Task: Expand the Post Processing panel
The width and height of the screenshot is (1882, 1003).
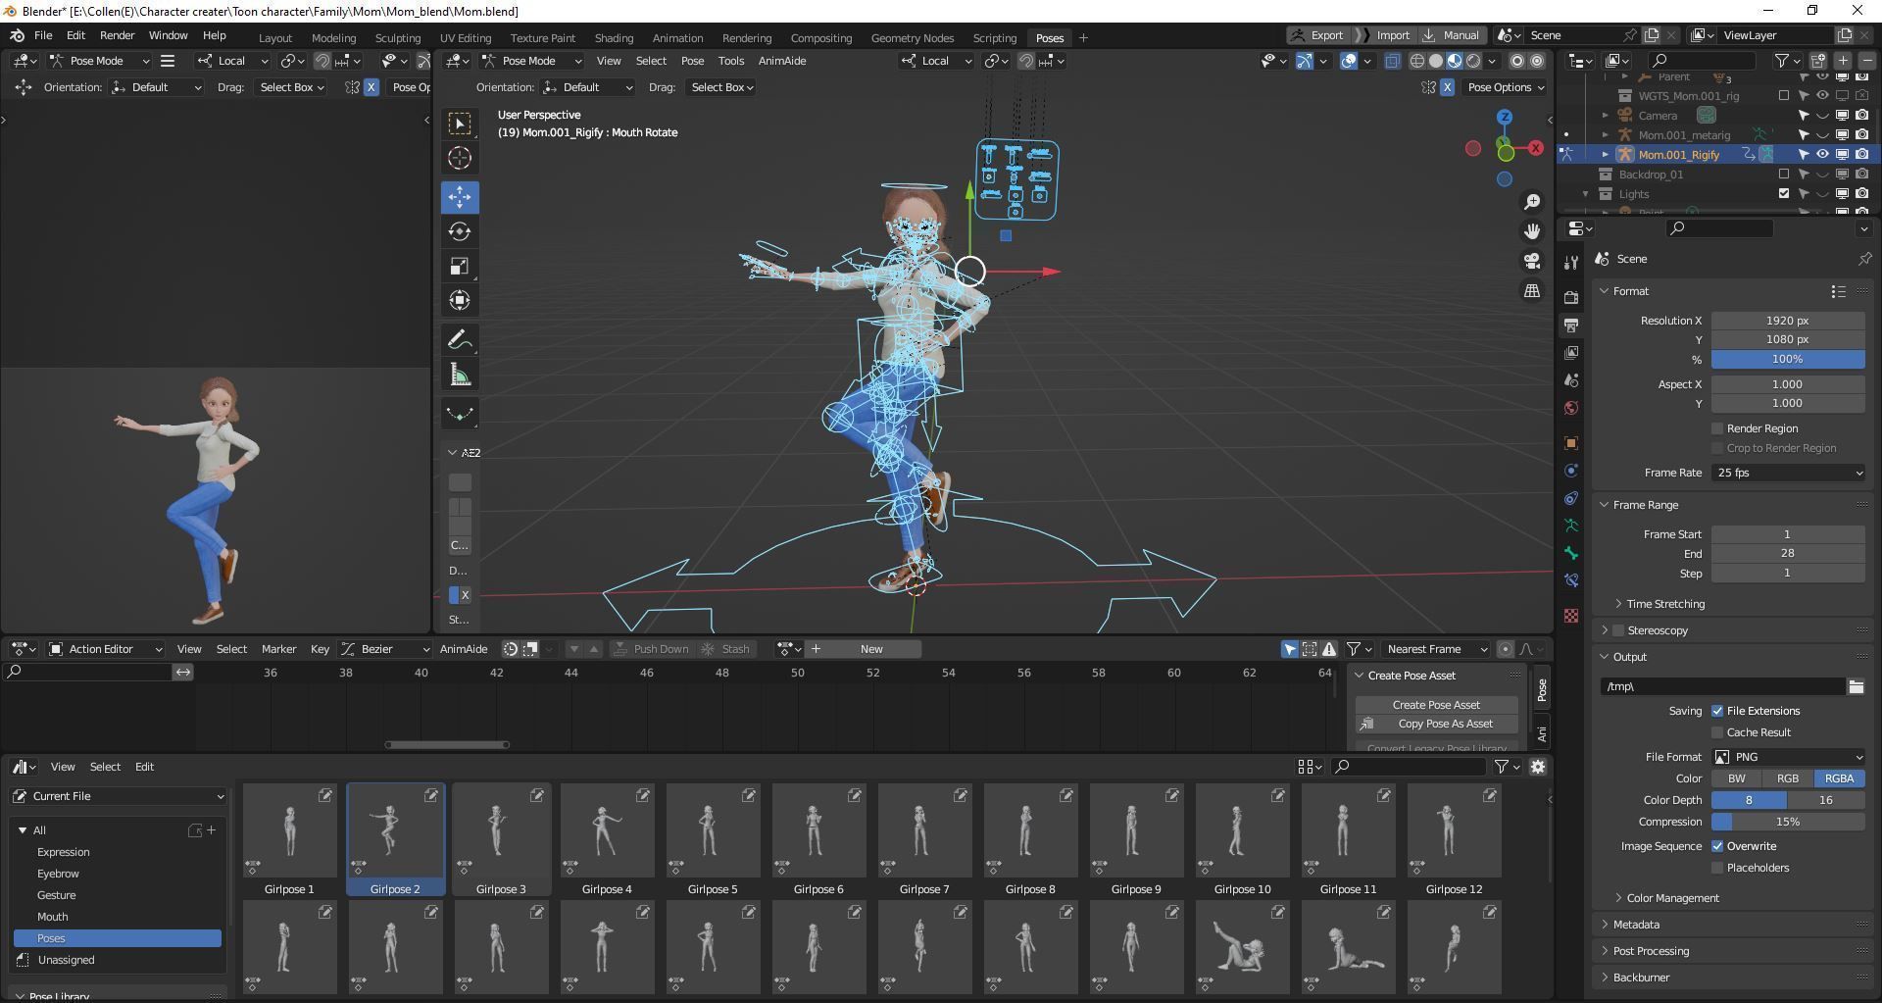Action: coord(1651,951)
